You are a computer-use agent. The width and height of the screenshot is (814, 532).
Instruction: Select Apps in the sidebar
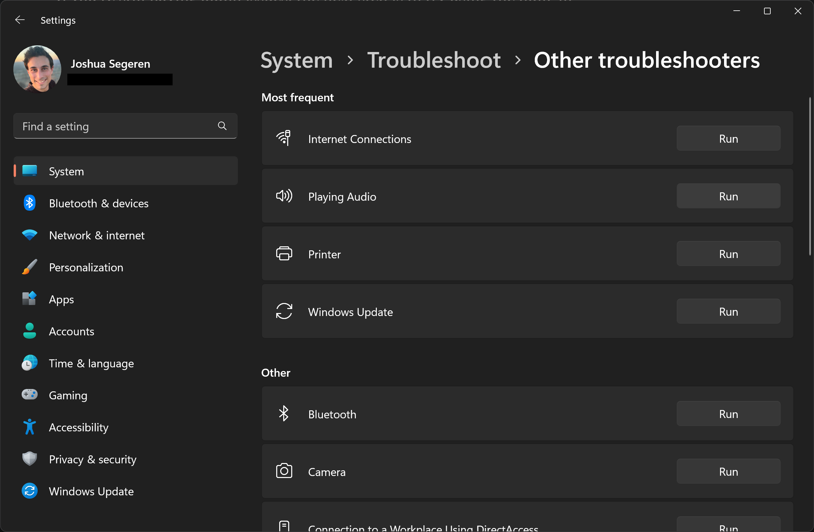126,299
